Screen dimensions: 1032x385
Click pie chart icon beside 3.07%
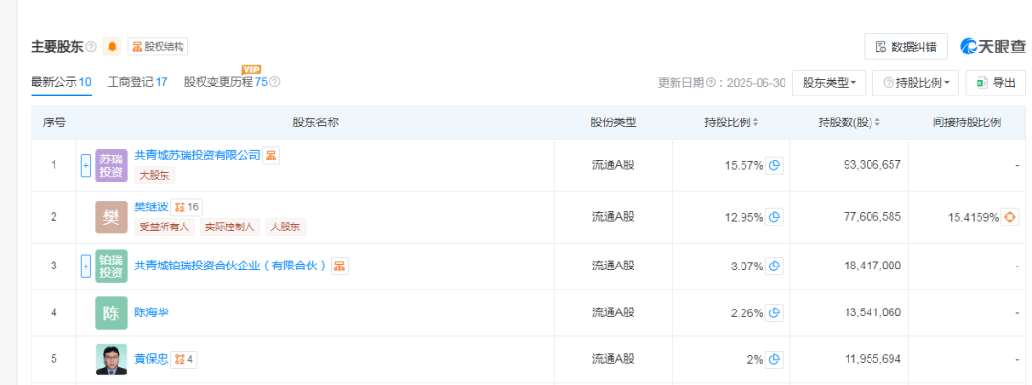775,267
